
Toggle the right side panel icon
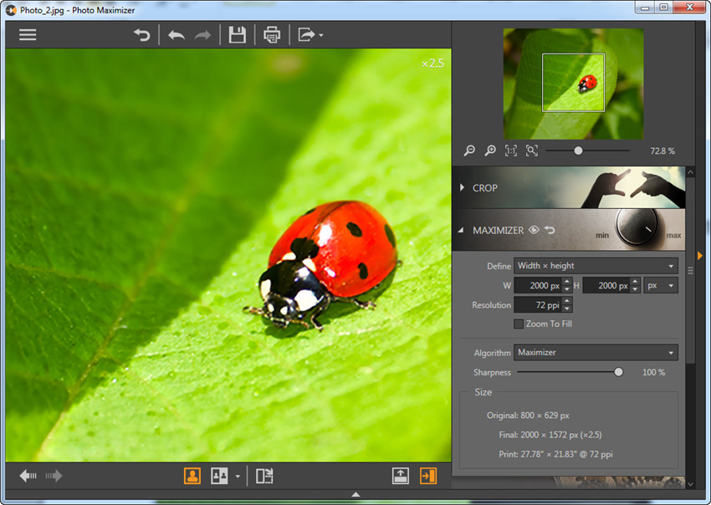(x=428, y=476)
